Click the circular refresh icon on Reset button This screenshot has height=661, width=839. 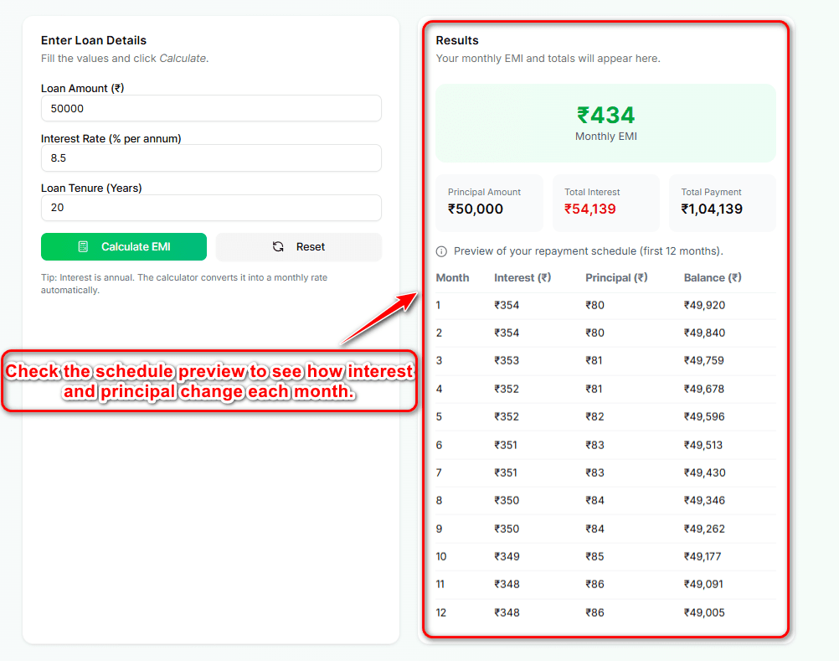click(279, 246)
